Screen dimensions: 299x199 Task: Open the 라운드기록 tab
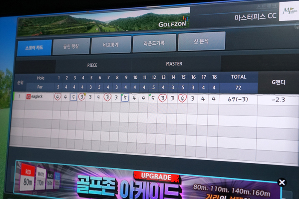(x=154, y=43)
